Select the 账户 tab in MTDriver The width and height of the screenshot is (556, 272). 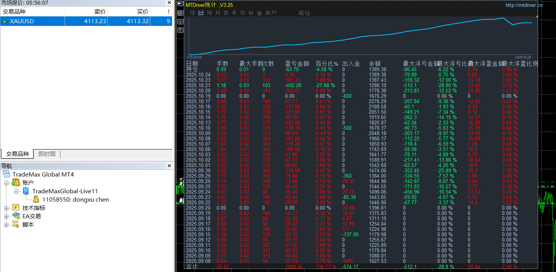coord(271,13)
